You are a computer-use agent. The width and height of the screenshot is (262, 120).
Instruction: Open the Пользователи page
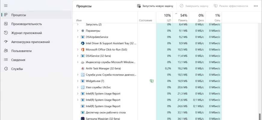tap(36, 51)
